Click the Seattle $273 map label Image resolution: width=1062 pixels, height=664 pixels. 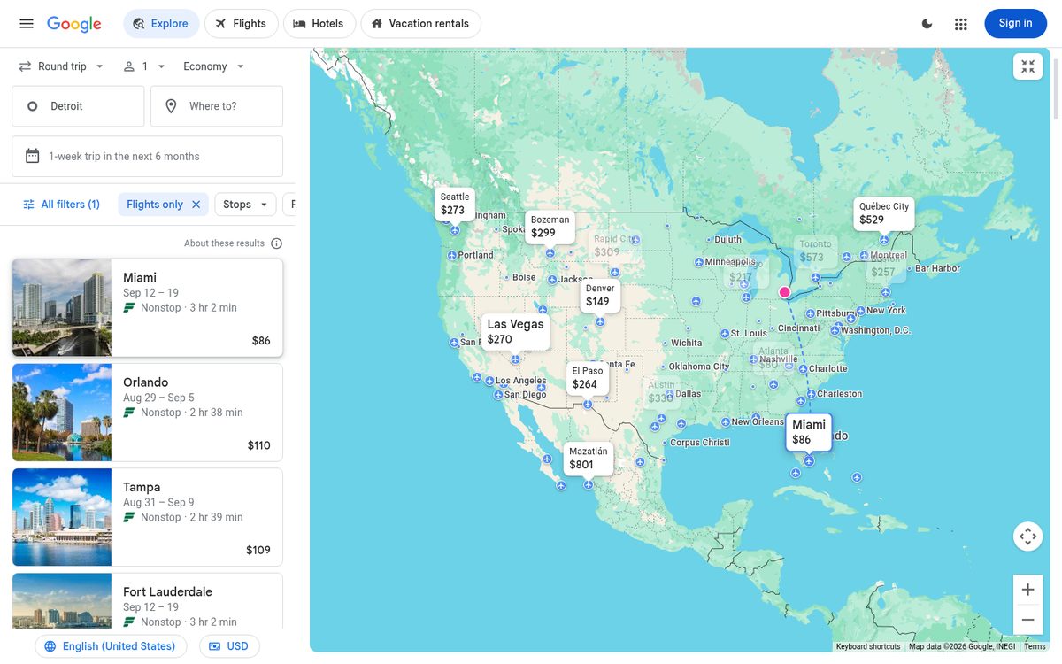[455, 204]
